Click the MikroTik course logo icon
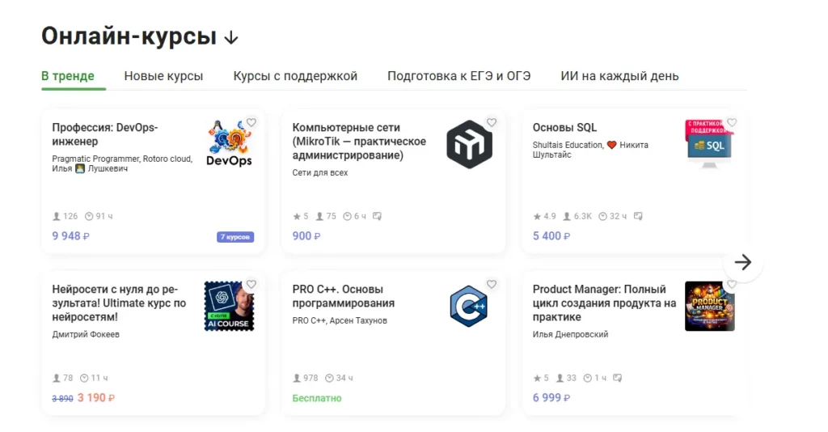Screen dimensions: 828x432 [469, 144]
